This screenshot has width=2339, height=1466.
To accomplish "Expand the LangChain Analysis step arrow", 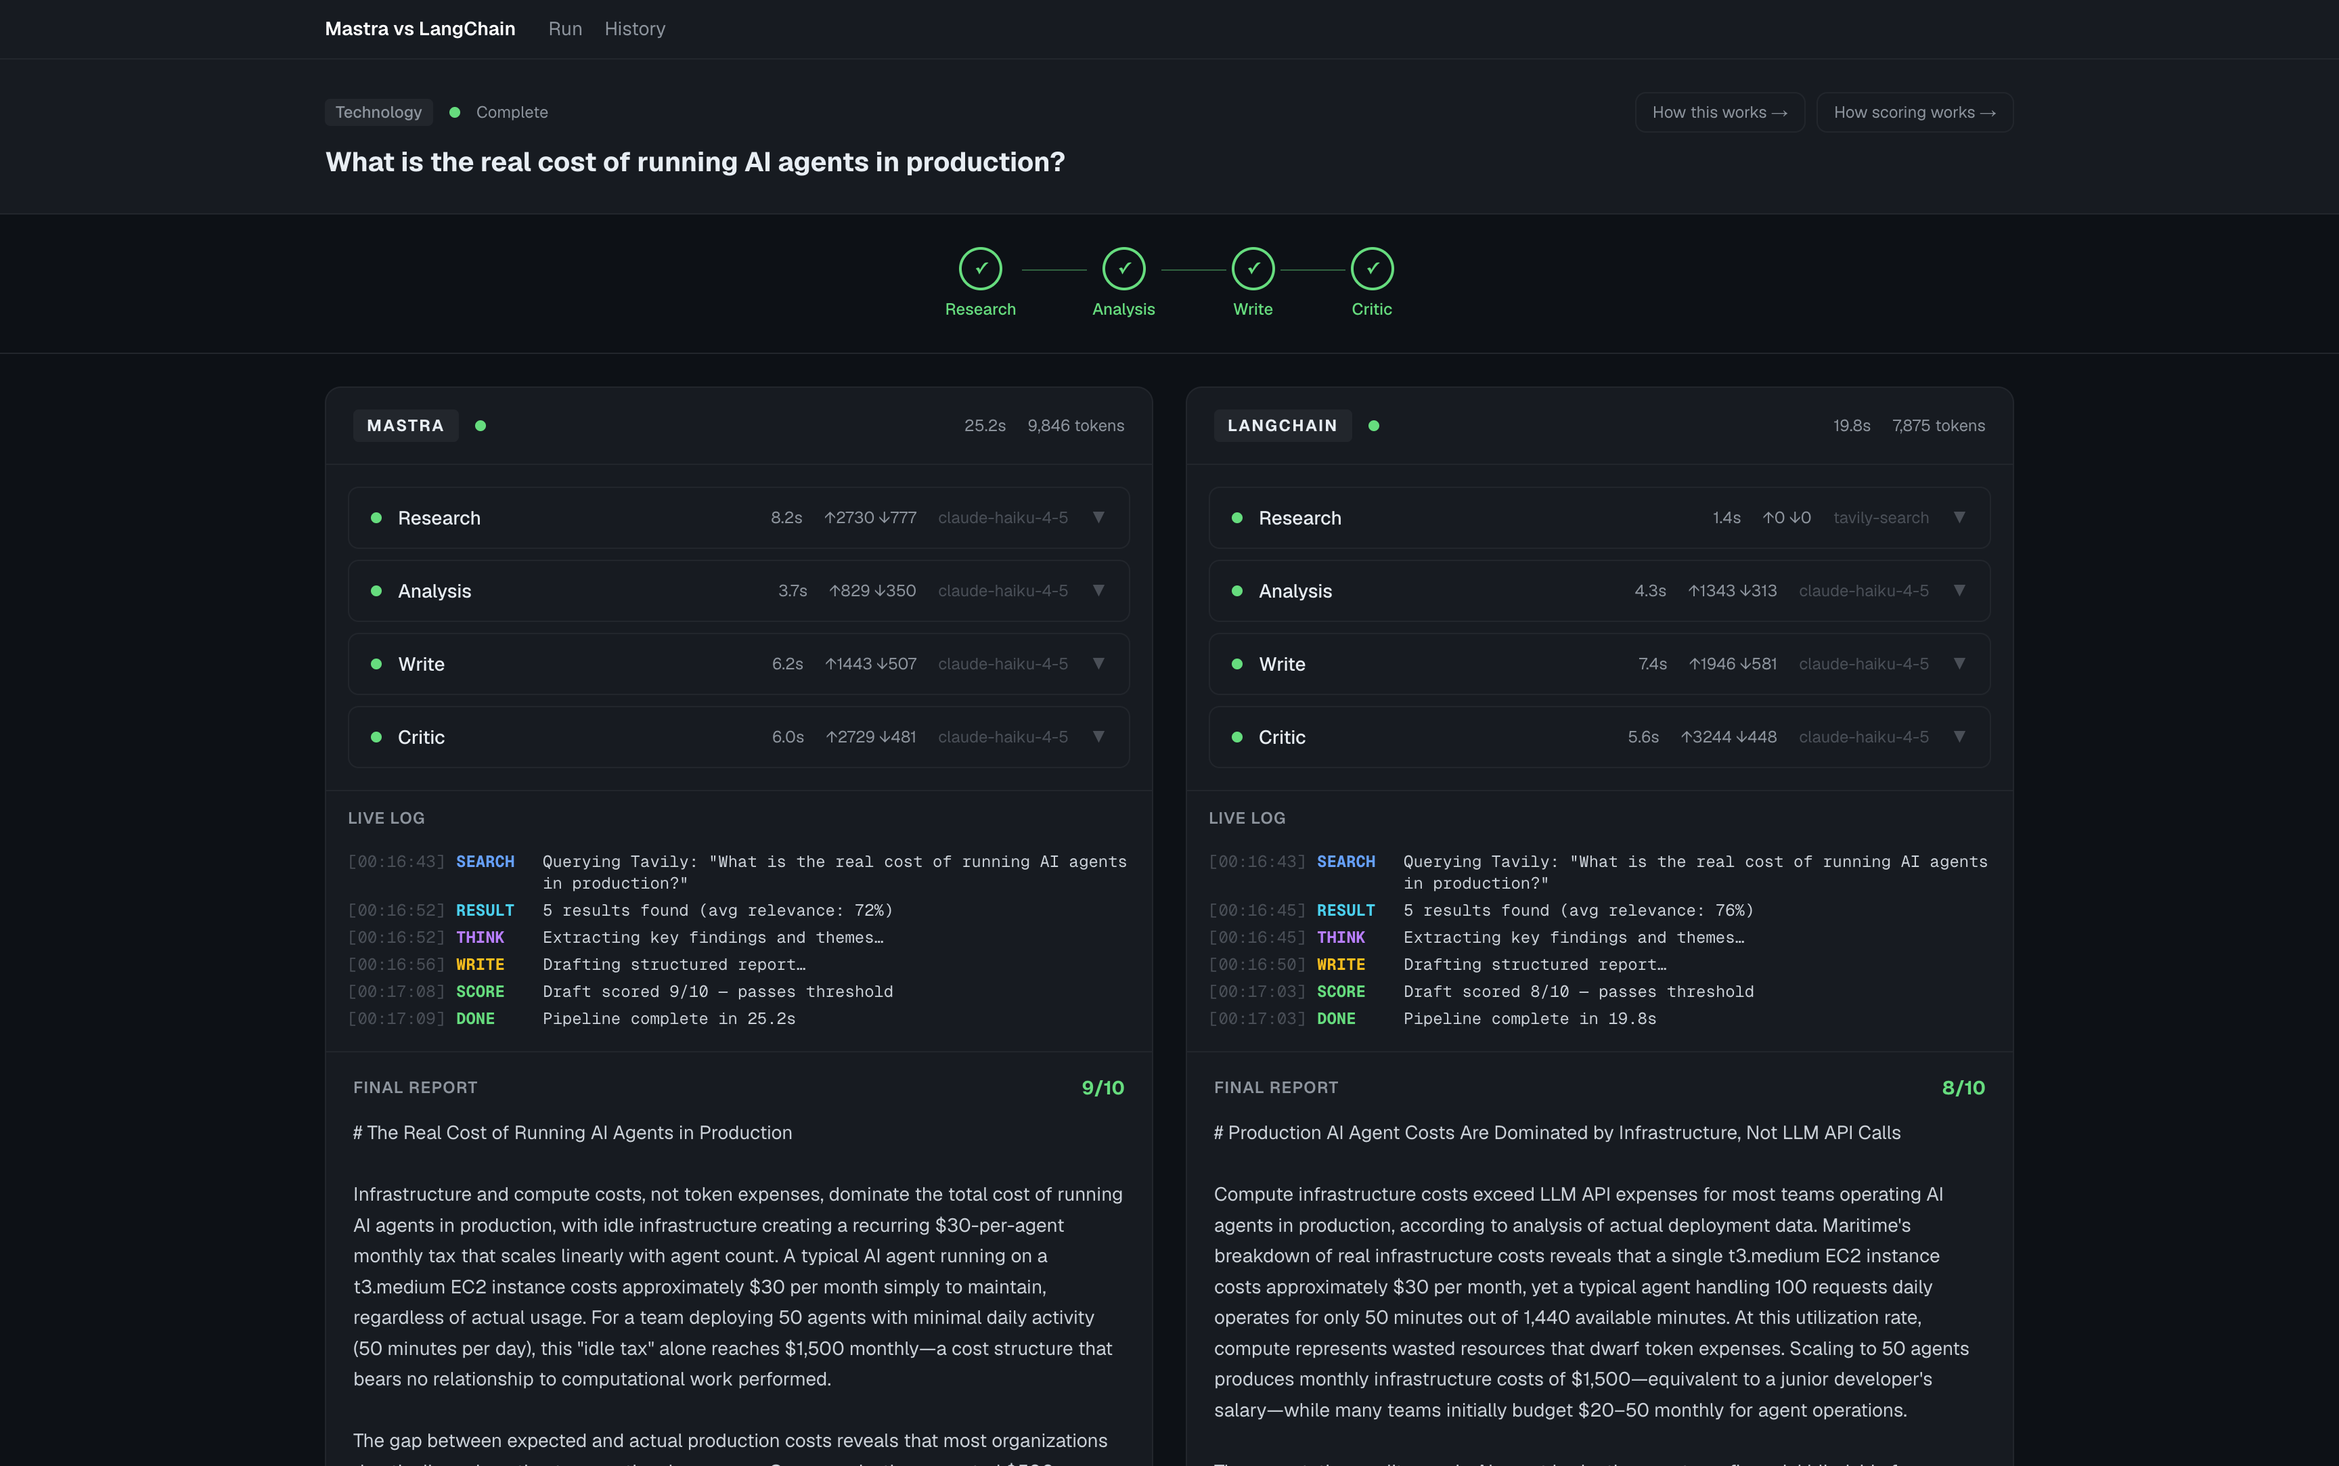I will coord(1959,590).
